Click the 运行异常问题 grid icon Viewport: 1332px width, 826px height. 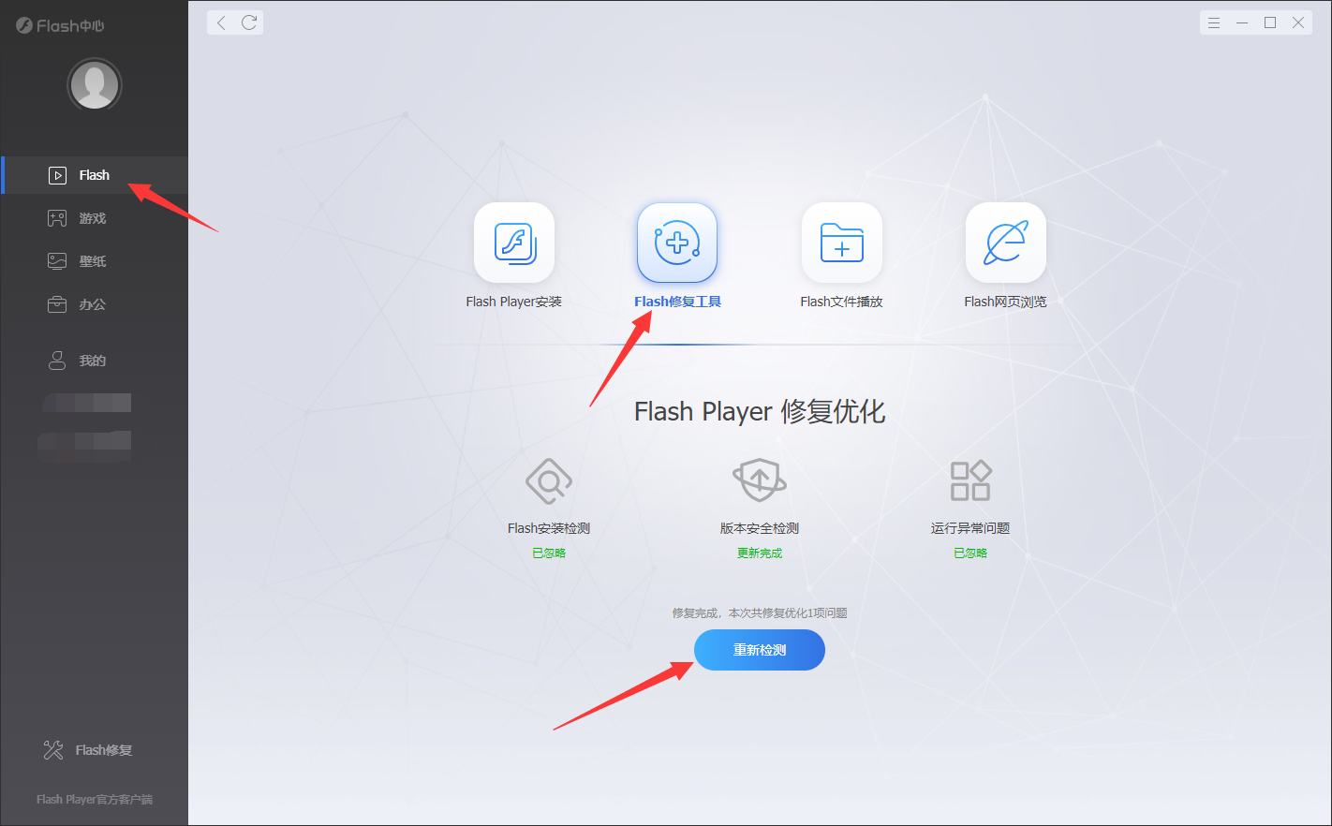(970, 480)
